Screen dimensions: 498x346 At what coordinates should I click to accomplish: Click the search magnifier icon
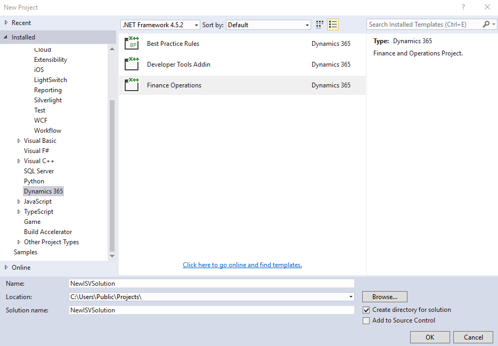486,24
